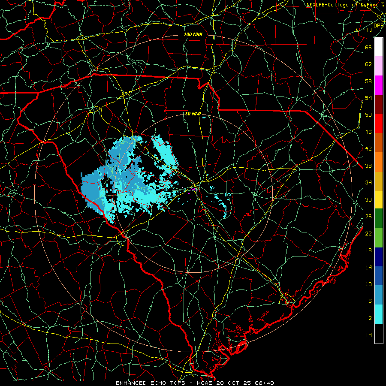Screen dimensions: 386x386
Task: Click the dark red swatch between 54 and 50
Action: pyautogui.click(x=379, y=105)
